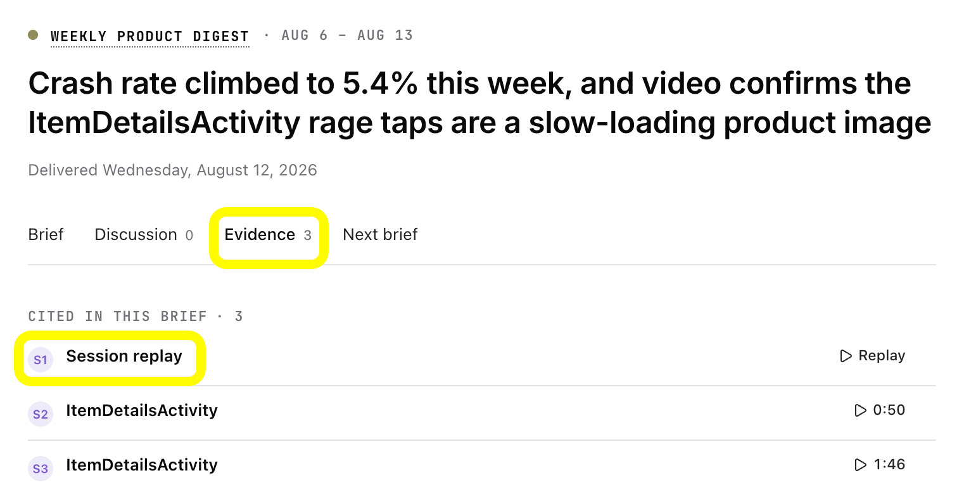Click the Evidence count badge 3
The width and height of the screenshot is (964, 499).
point(307,236)
